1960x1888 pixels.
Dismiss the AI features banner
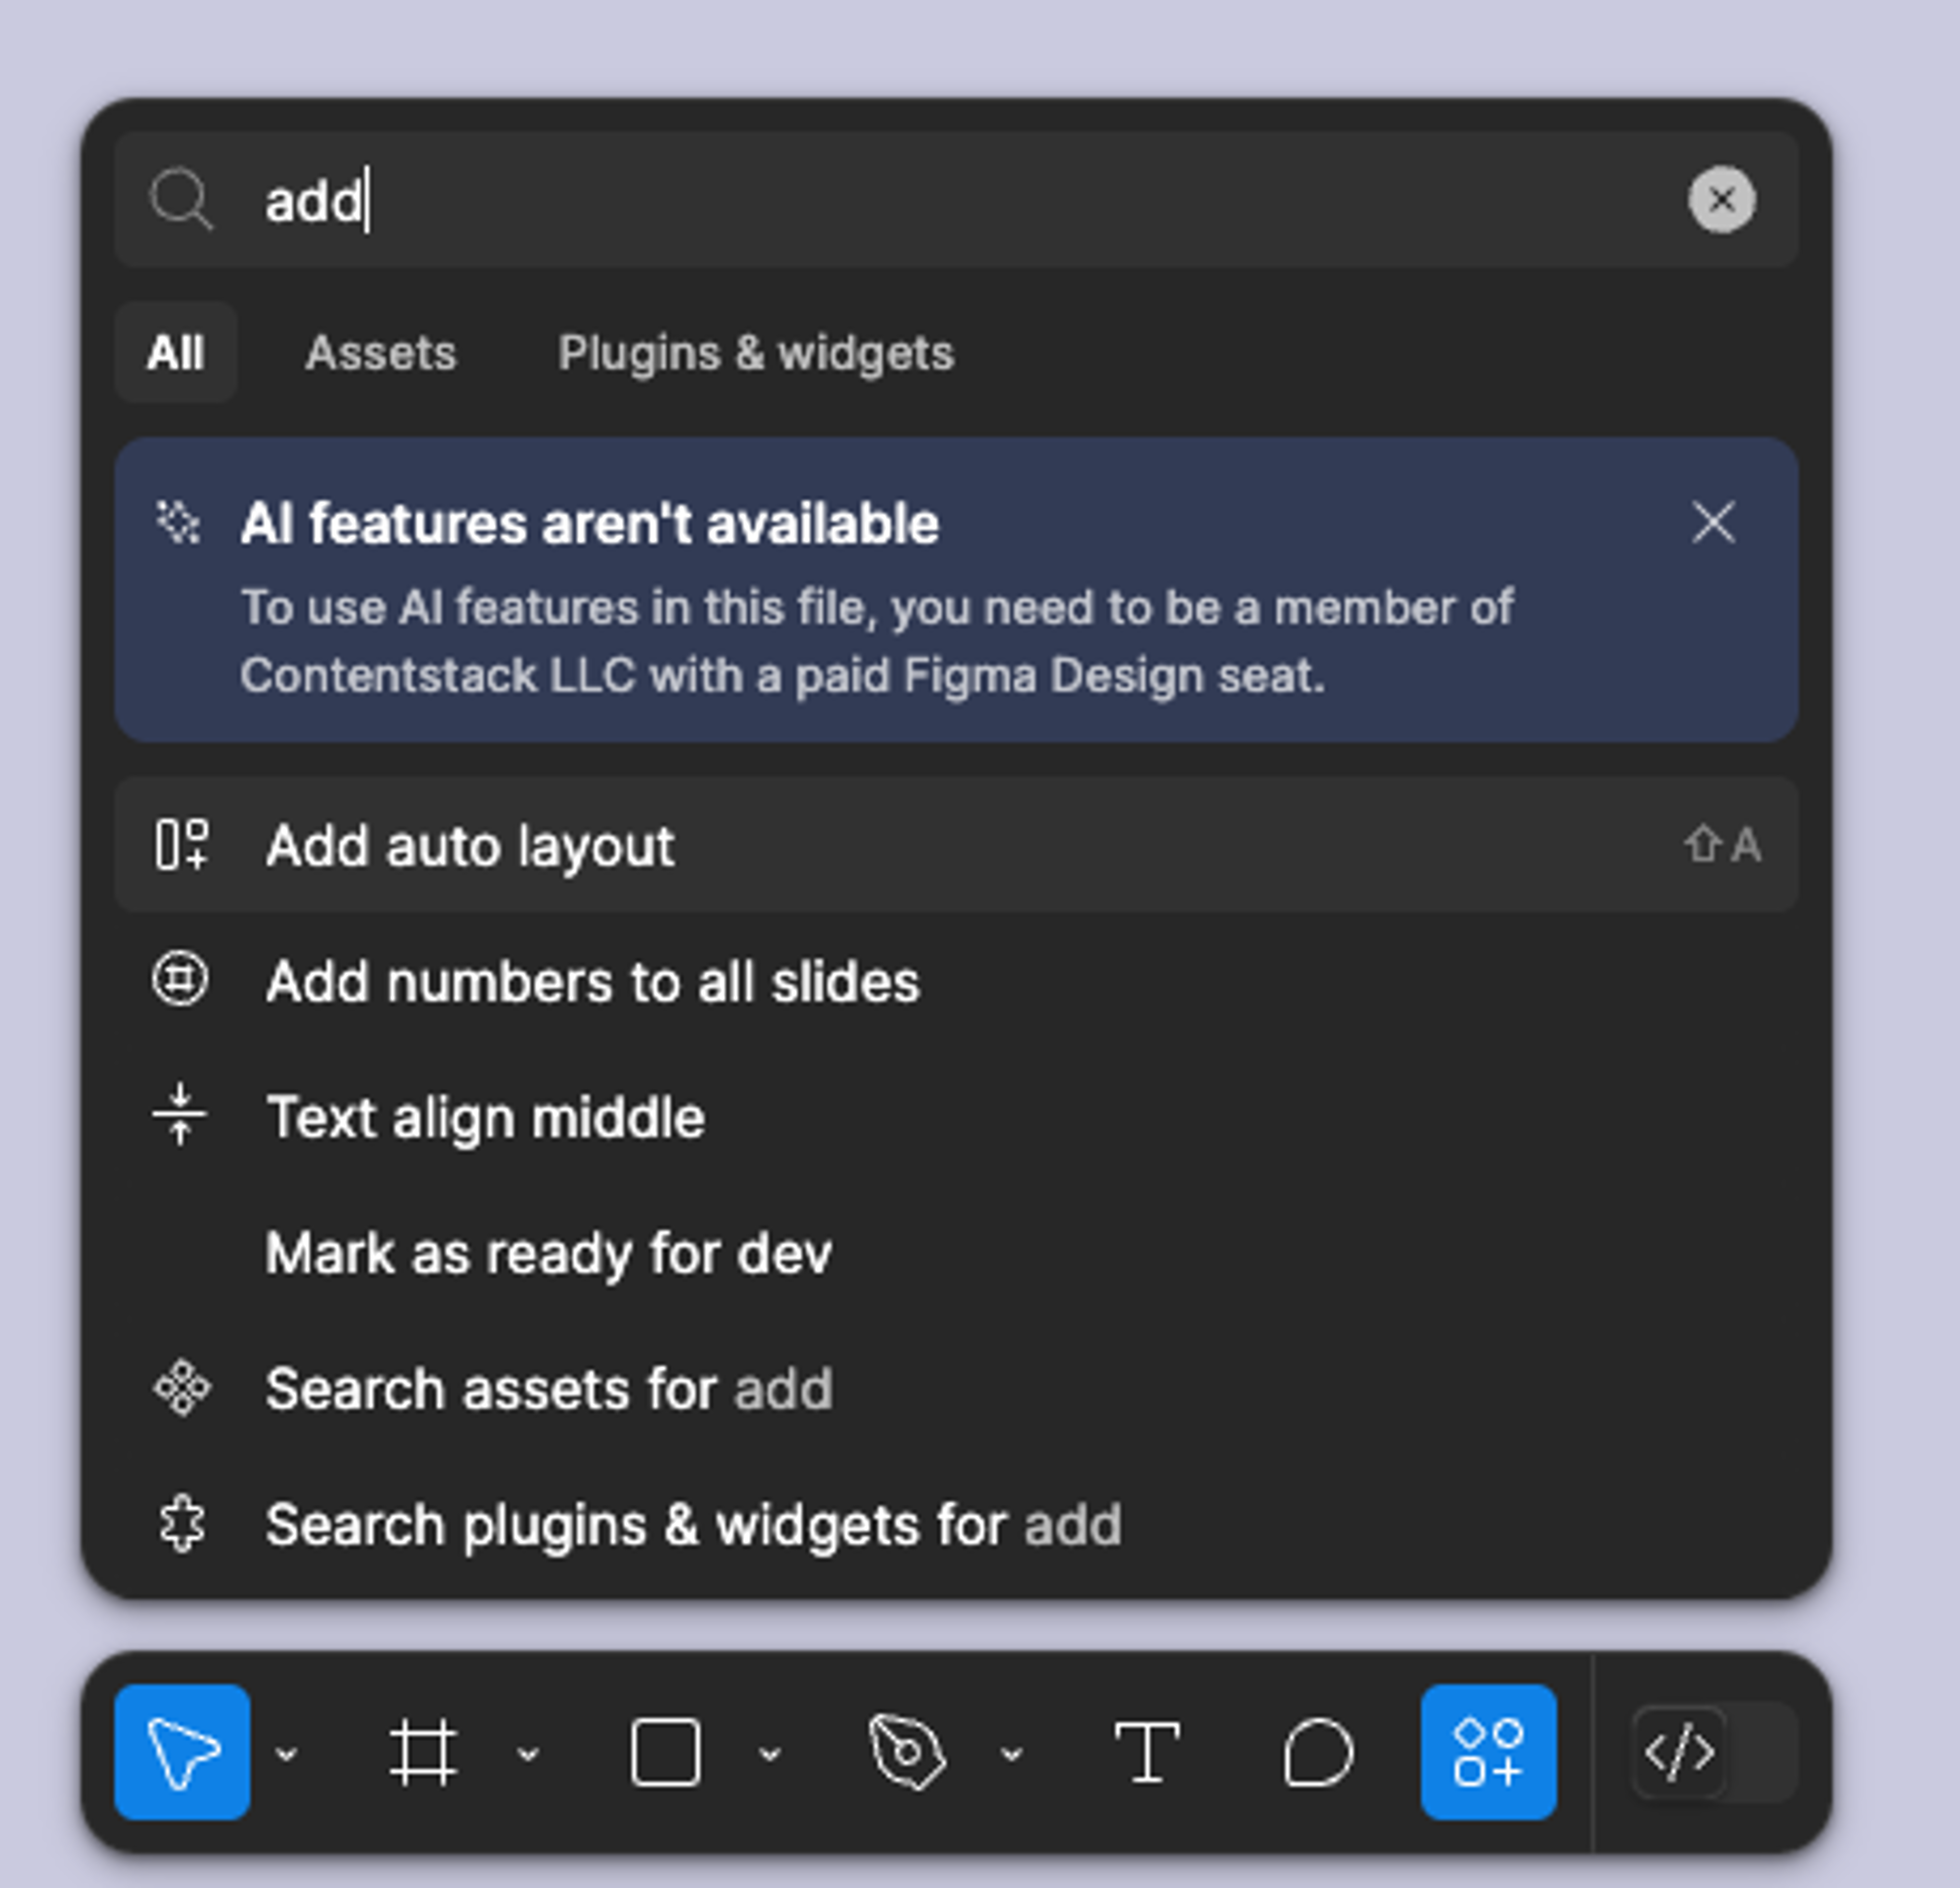point(1714,522)
